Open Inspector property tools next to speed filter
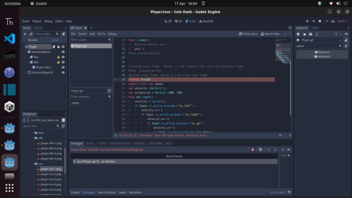The width and height of the screenshot is (352, 198). (346, 46)
